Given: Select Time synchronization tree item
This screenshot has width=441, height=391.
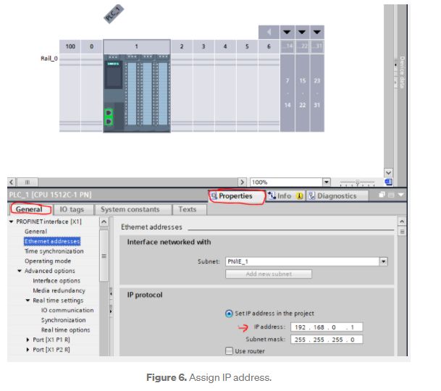Looking at the screenshot, I should click(54, 251).
